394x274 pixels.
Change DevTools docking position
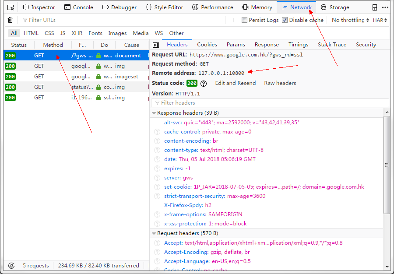tap(374, 7)
